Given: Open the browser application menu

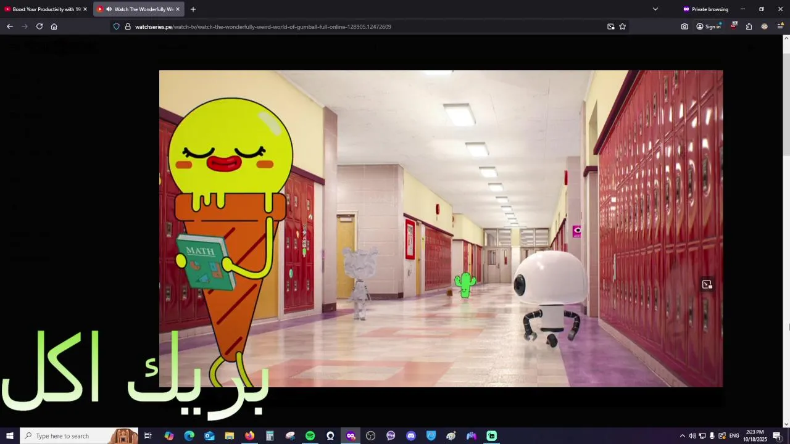Looking at the screenshot, I should [780, 27].
